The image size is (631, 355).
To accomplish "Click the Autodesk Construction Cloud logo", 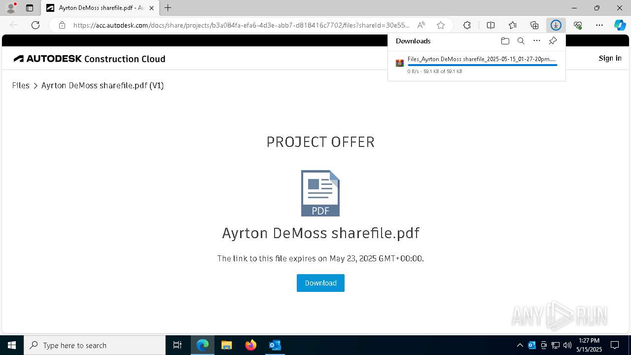I will tap(89, 59).
